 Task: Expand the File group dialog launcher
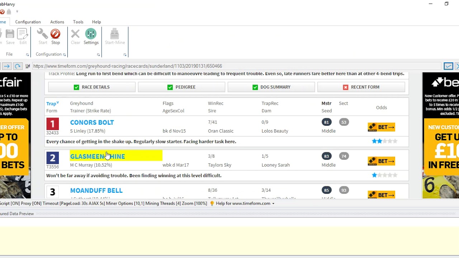(27, 55)
